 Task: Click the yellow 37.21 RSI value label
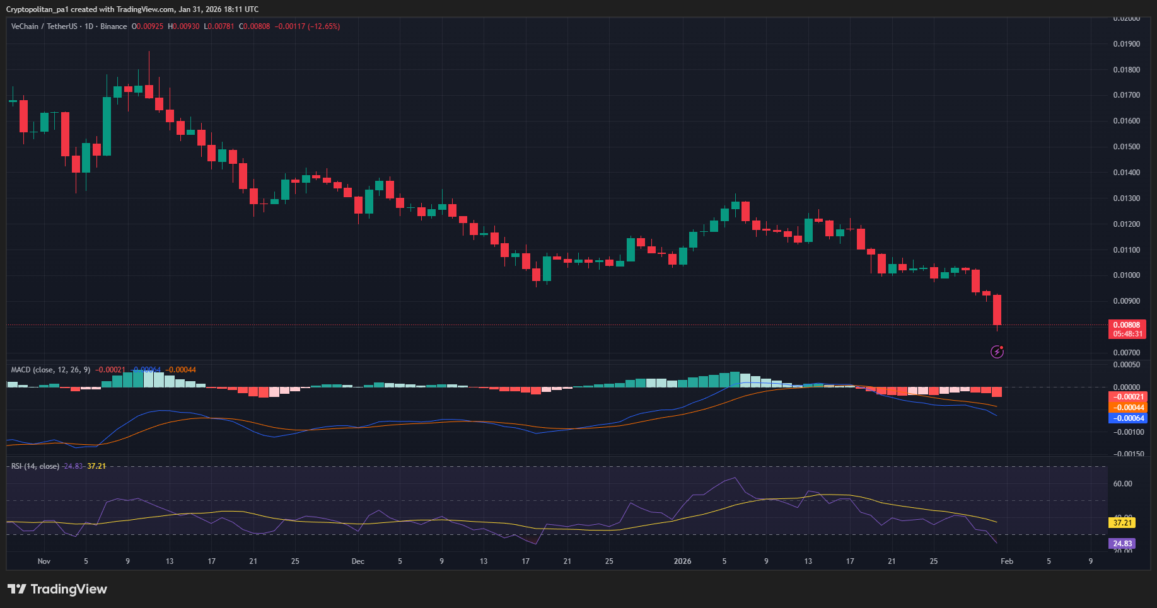click(1120, 523)
